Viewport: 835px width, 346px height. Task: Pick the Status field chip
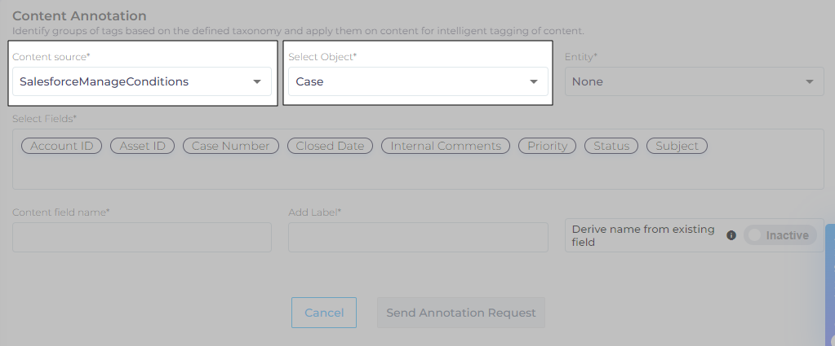pyautogui.click(x=611, y=146)
